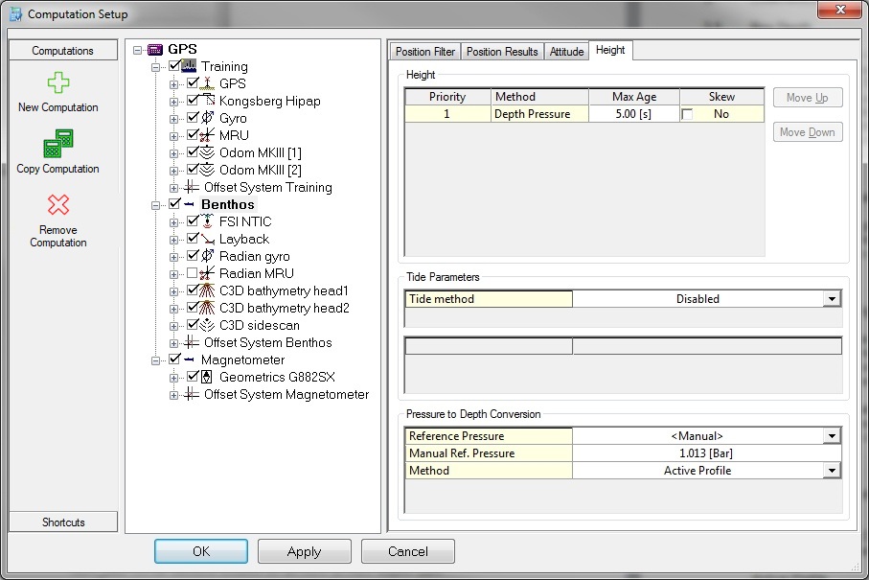869x580 pixels.
Task: Click the New Computation green plus icon
Action: 57,83
